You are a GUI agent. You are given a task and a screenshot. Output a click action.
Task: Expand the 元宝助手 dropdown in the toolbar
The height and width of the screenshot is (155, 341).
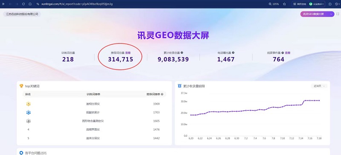click(317, 4)
